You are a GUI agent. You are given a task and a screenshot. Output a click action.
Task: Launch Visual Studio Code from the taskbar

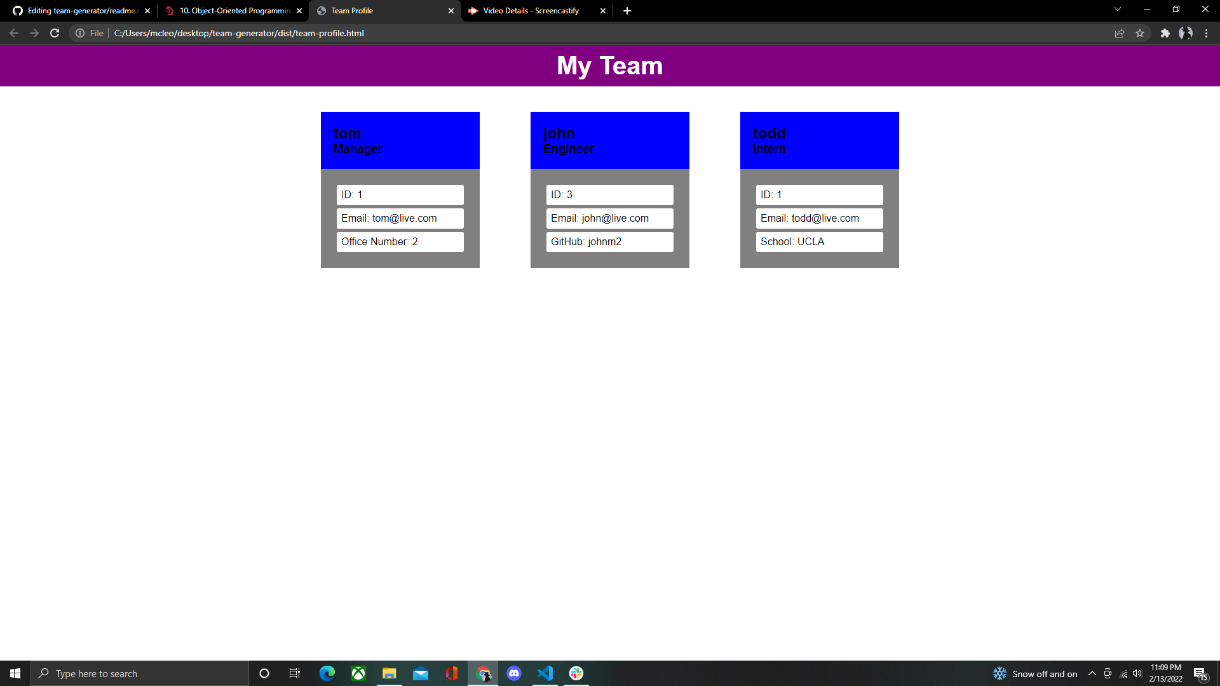tap(545, 673)
